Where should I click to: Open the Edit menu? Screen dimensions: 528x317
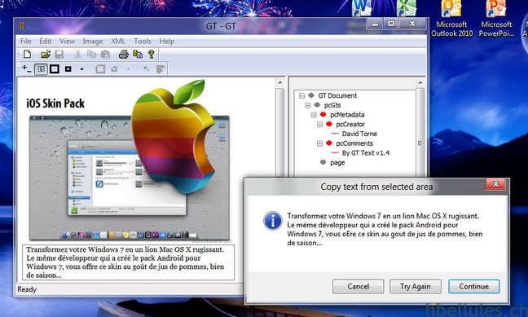click(45, 41)
